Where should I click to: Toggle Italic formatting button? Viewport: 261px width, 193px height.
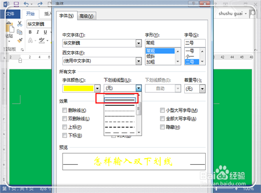coord(38,32)
